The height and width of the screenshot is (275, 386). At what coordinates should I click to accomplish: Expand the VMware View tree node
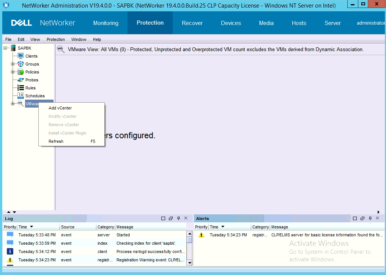(x=13, y=104)
